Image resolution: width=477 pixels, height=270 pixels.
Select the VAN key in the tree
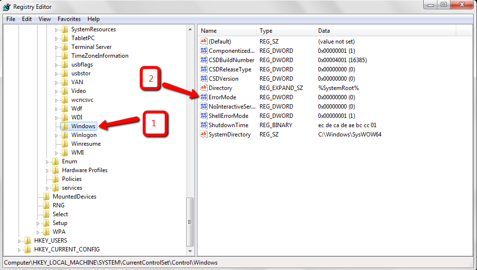coord(77,82)
